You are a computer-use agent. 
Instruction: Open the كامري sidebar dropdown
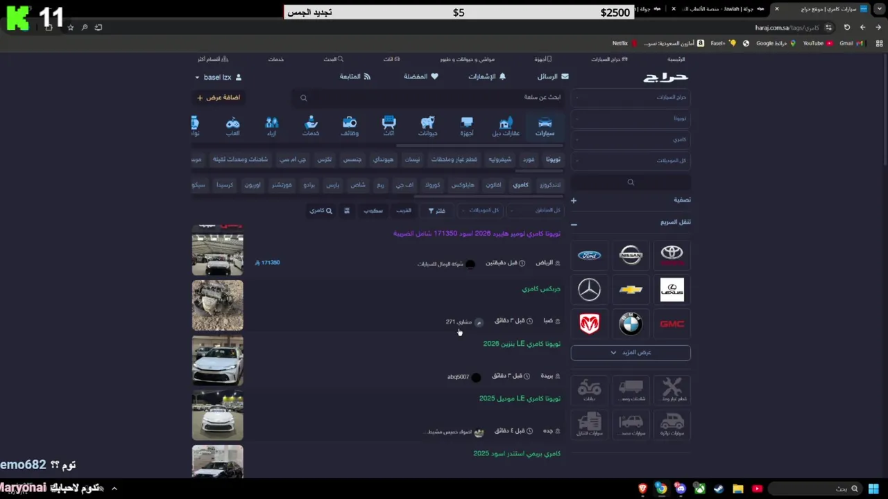click(631, 139)
